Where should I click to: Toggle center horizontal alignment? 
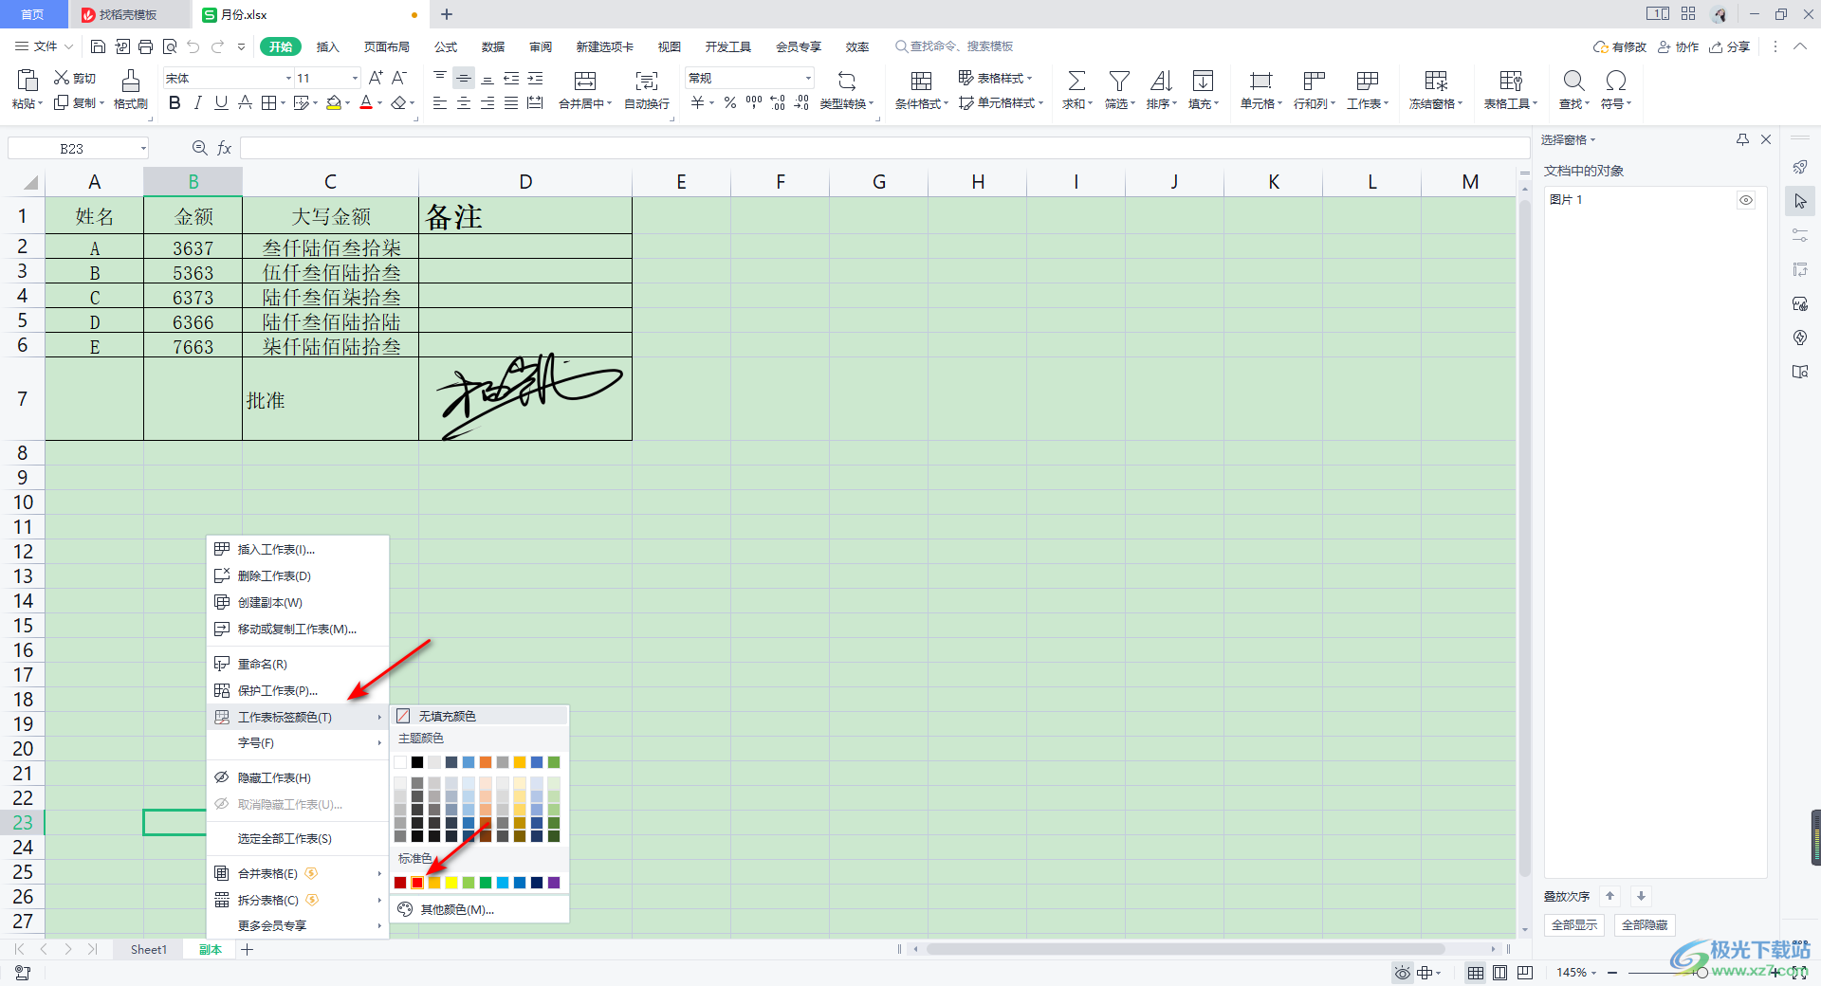(464, 102)
